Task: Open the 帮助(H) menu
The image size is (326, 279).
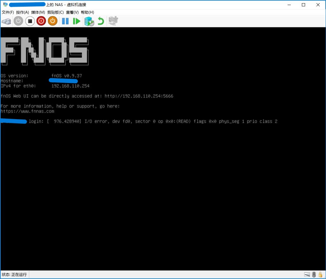Action: tap(87, 12)
